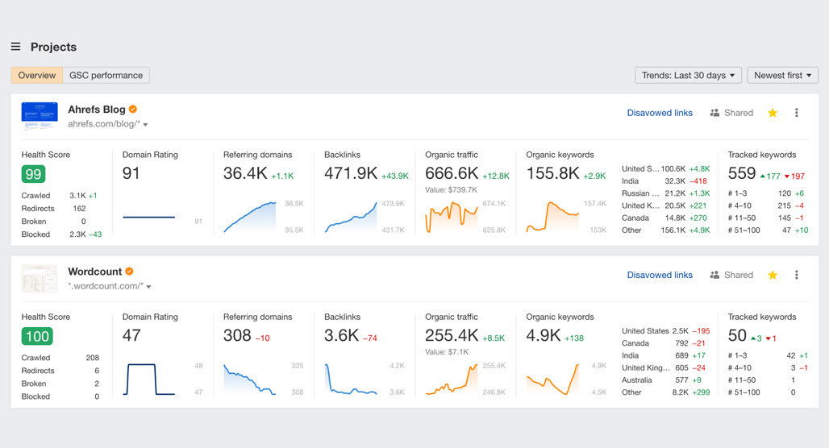Open the three-dot menu for Ahrefs Blog
829x448 pixels.
796,113
